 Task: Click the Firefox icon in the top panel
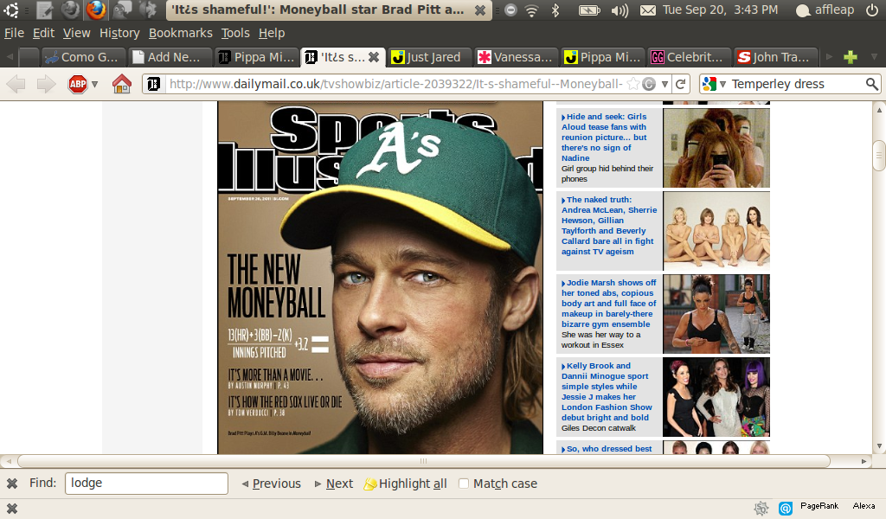pos(96,10)
